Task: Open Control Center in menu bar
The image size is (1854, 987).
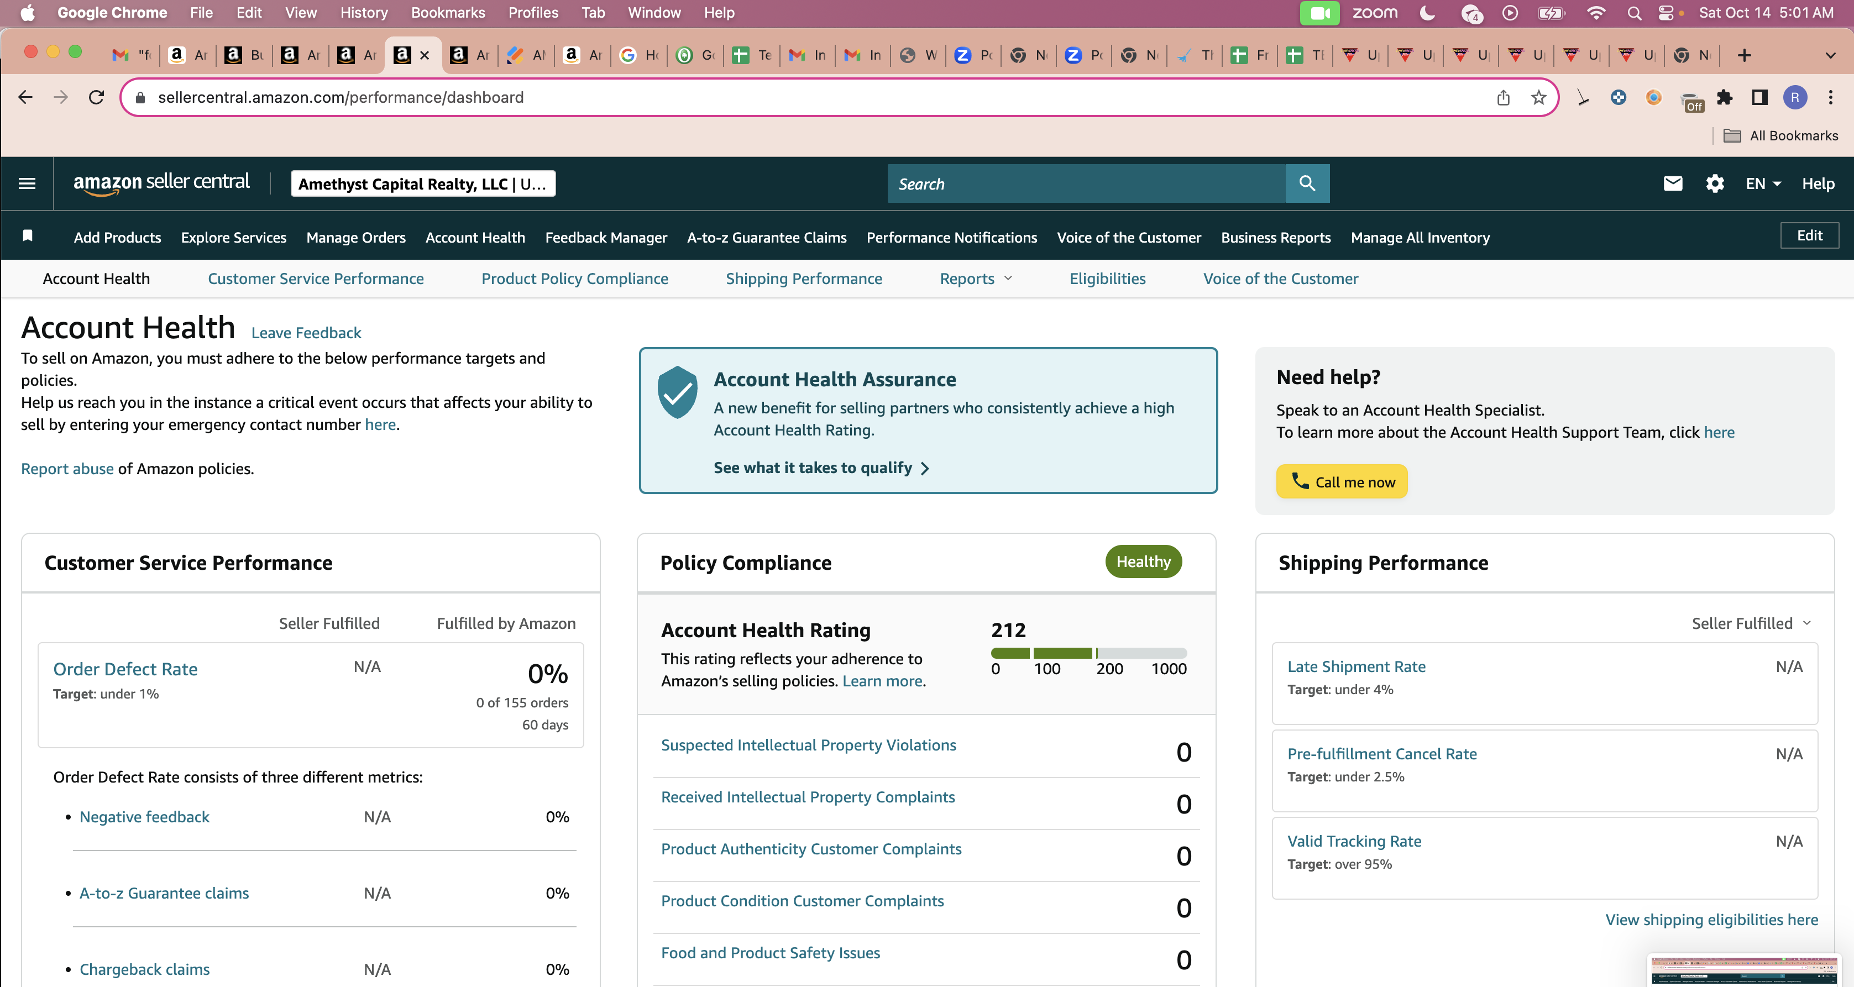Action: [1666, 13]
